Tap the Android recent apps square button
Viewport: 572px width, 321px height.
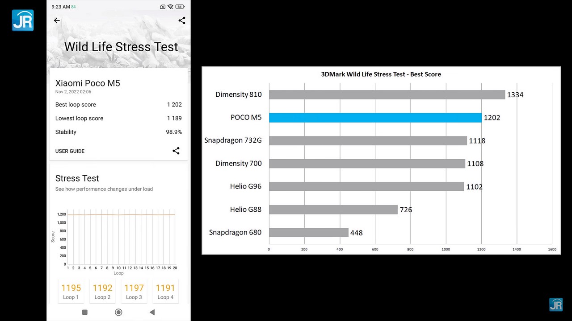(85, 312)
